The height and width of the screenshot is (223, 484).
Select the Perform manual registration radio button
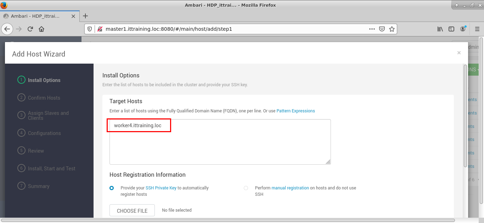[x=246, y=188]
